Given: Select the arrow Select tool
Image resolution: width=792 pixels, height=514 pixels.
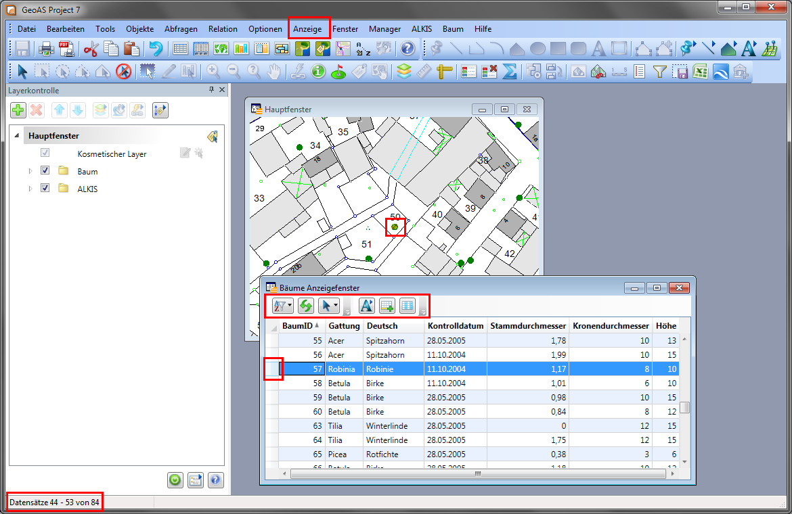Looking at the screenshot, I should point(22,72).
